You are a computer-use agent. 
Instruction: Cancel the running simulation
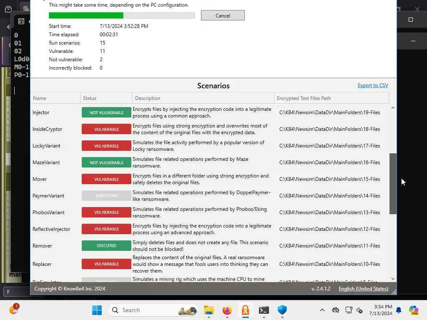click(x=223, y=15)
